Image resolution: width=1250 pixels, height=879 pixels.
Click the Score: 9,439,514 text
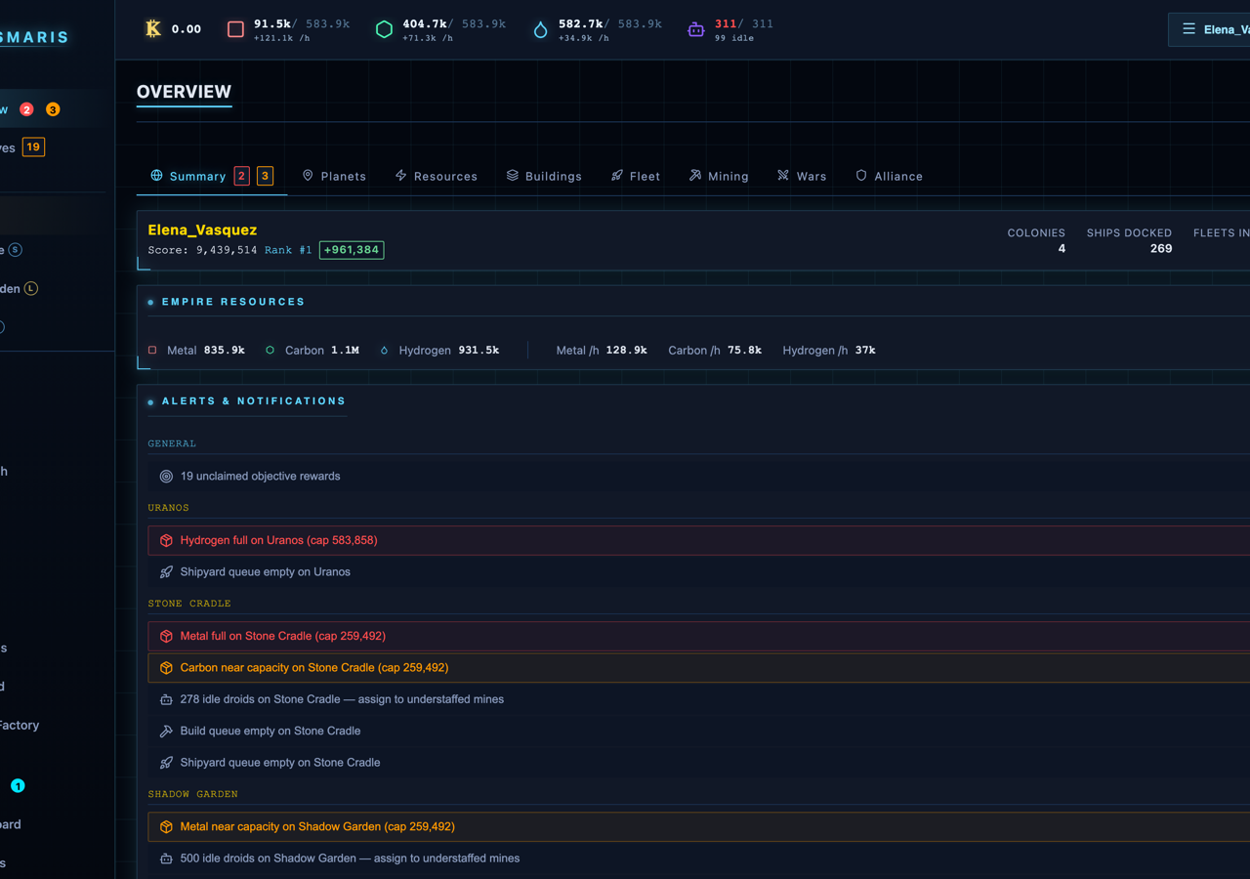pyautogui.click(x=202, y=250)
